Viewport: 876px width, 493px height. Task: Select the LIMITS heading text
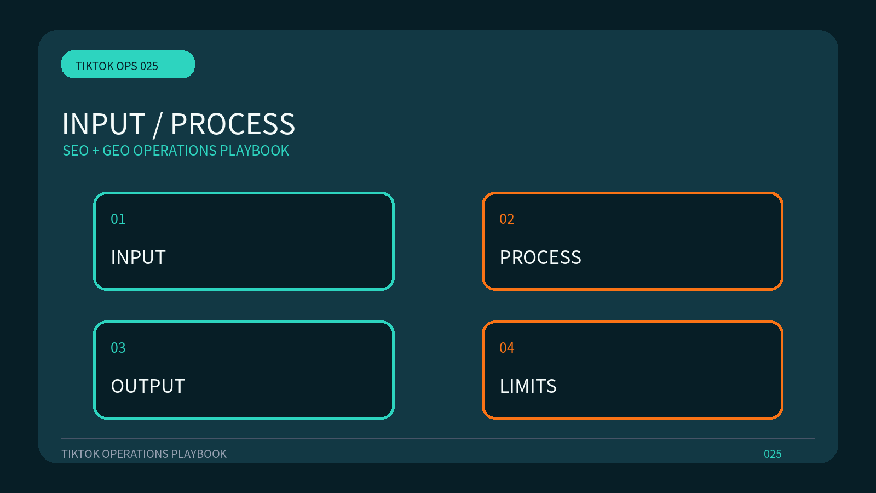click(528, 386)
